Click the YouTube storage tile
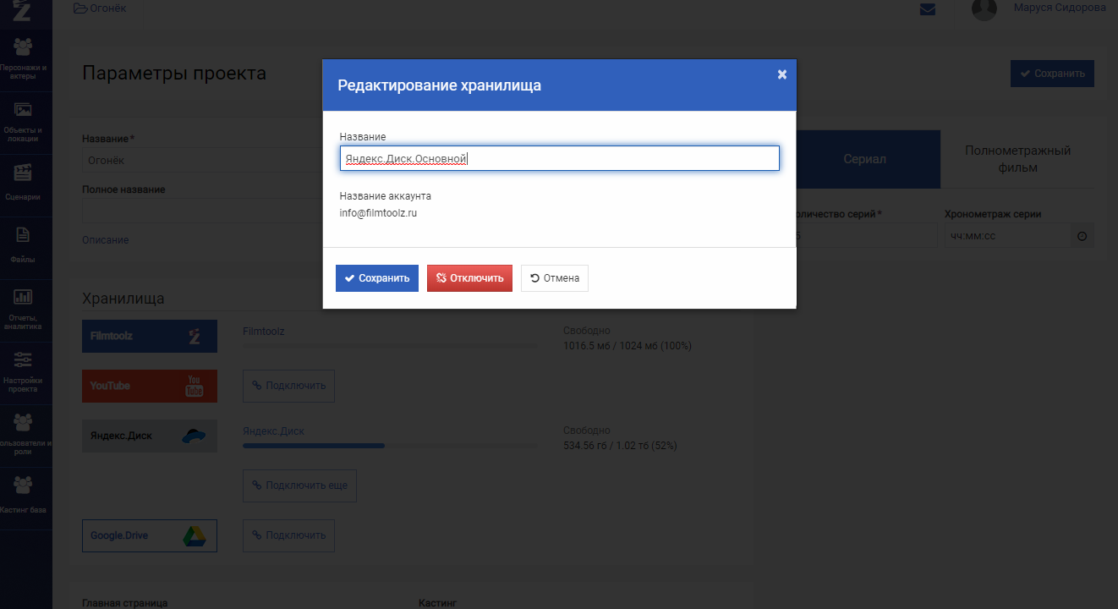Image resolution: width=1118 pixels, height=609 pixels. 150,386
